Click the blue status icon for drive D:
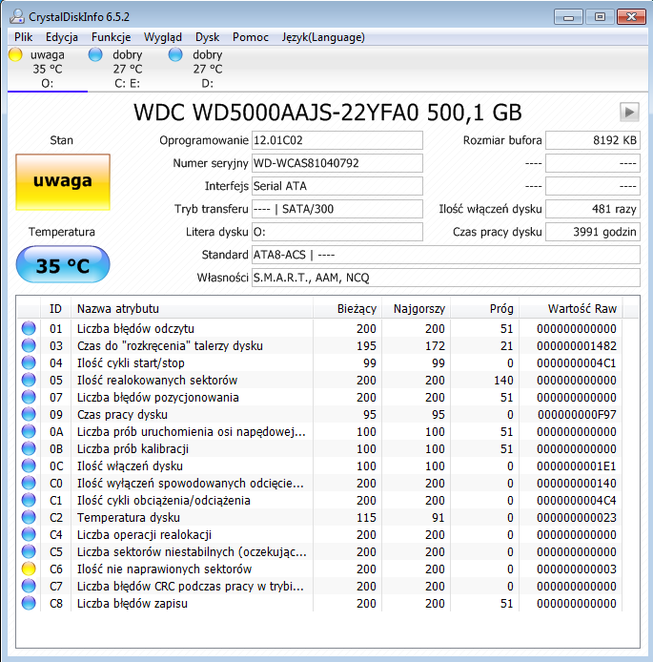 175,54
